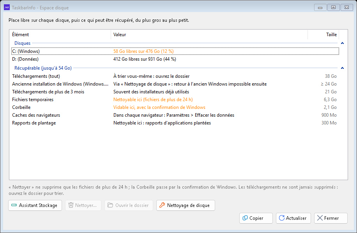Click the ≥ 24 Go size cell
The width and height of the screenshot is (357, 233).
tap(329, 84)
